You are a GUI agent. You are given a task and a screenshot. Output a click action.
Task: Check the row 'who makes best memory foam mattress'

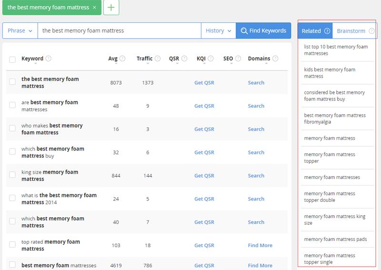pyautogui.click(x=12, y=128)
